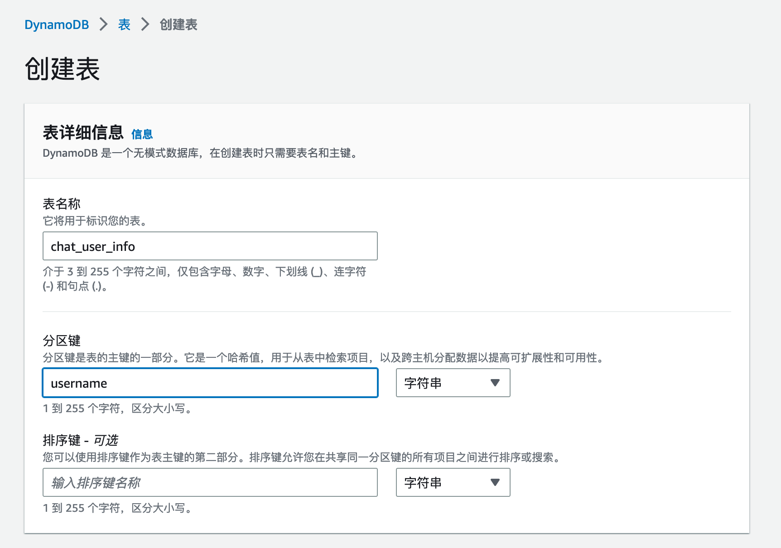
Task: Open the partition key 字符串 type dropdown
Action: coord(453,383)
